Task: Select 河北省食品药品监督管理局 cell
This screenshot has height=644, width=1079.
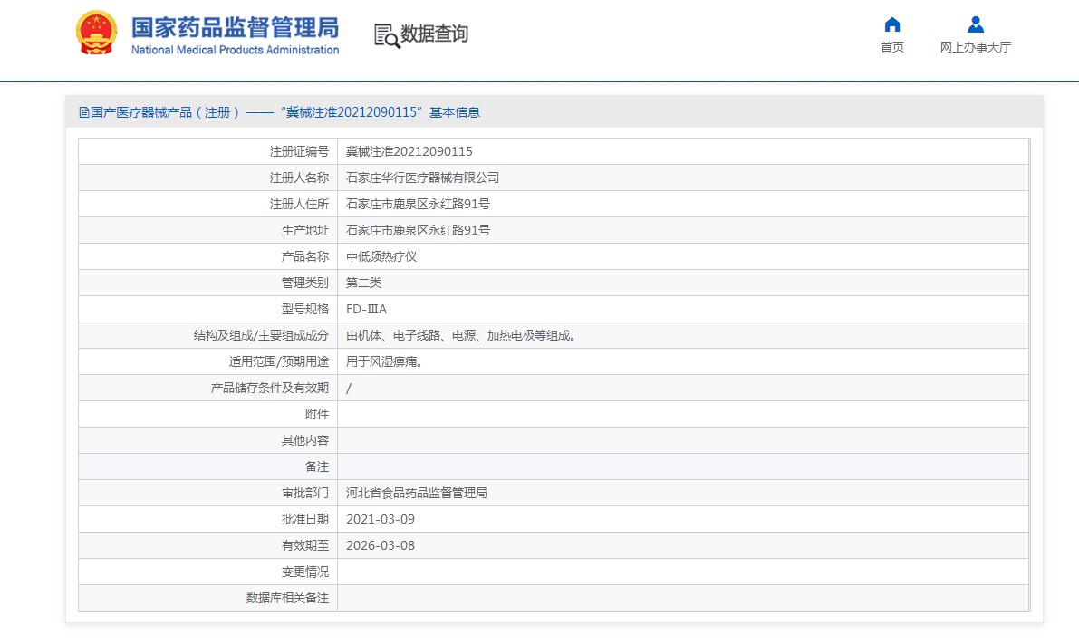Action: click(417, 493)
